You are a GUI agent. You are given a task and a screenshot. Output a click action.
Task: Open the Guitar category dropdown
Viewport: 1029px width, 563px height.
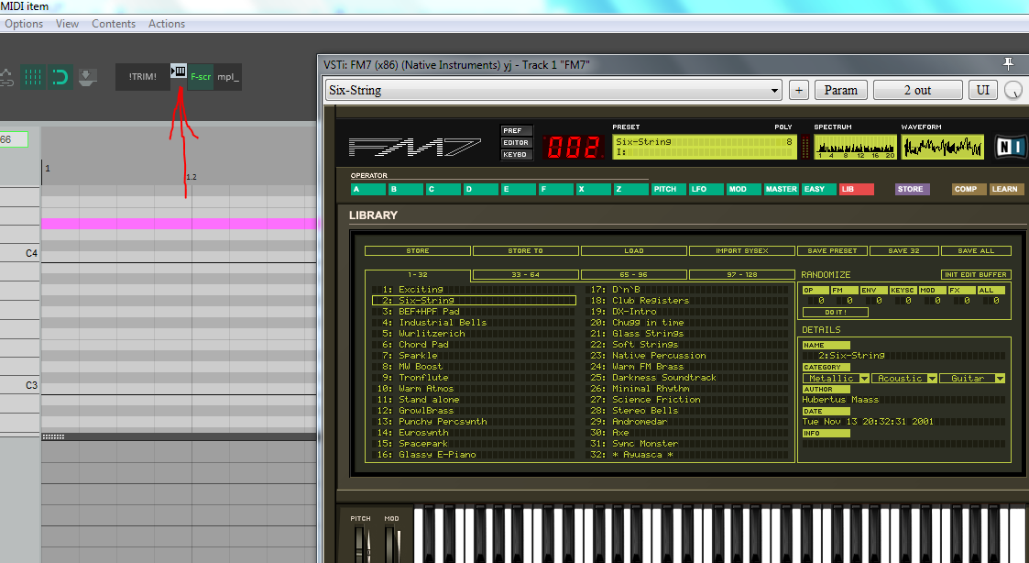[972, 379]
